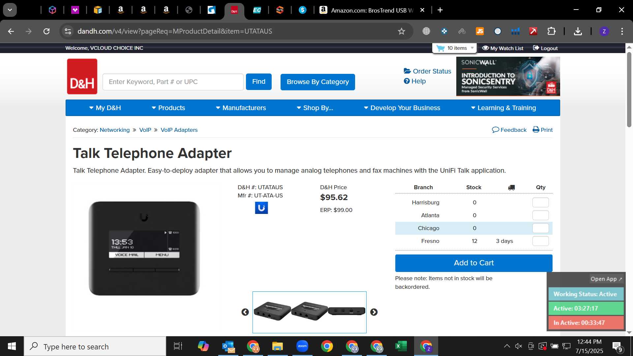
Task: Go back in browser
Action: [x=11, y=31]
